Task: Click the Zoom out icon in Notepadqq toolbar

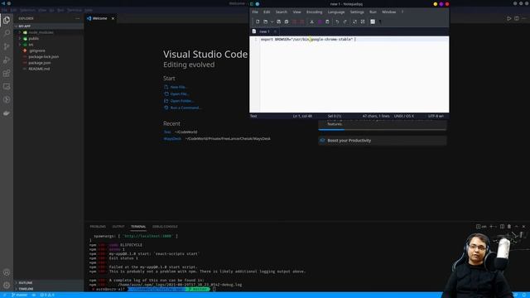Action: (363, 22)
